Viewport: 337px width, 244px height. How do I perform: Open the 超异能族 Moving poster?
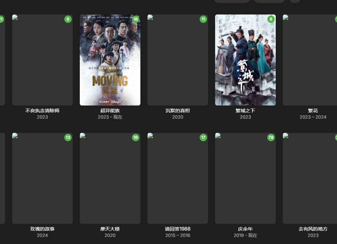pyautogui.click(x=110, y=60)
